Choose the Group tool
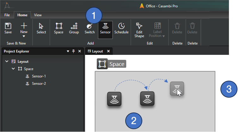The width and height of the screenshot is (240, 132). click(x=74, y=28)
